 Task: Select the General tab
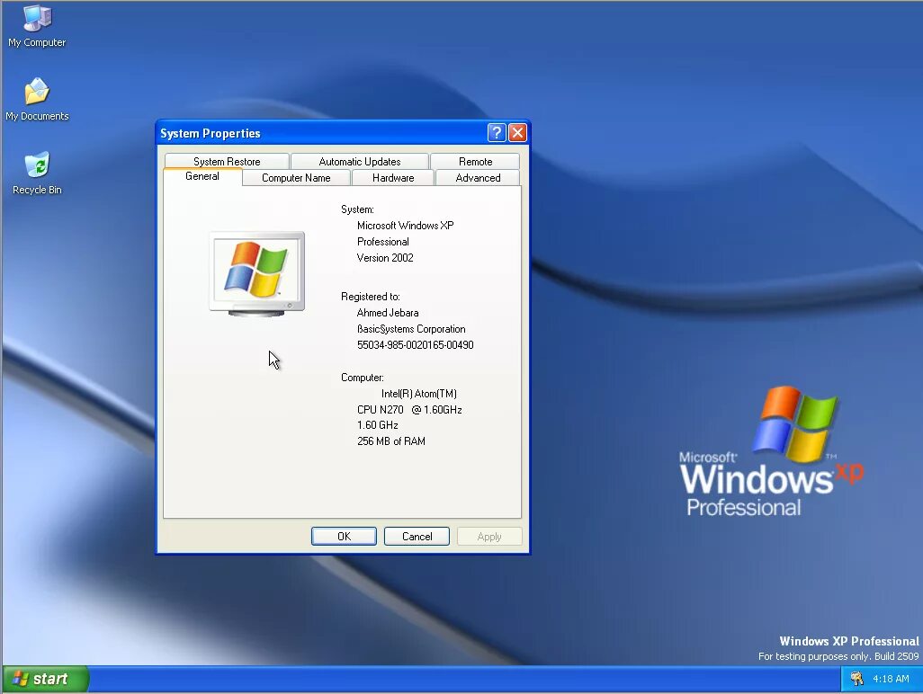202,176
